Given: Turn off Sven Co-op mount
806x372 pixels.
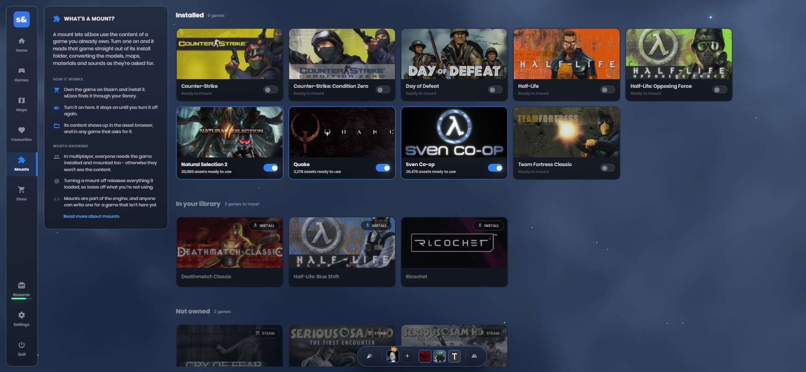Looking at the screenshot, I should [x=495, y=168].
